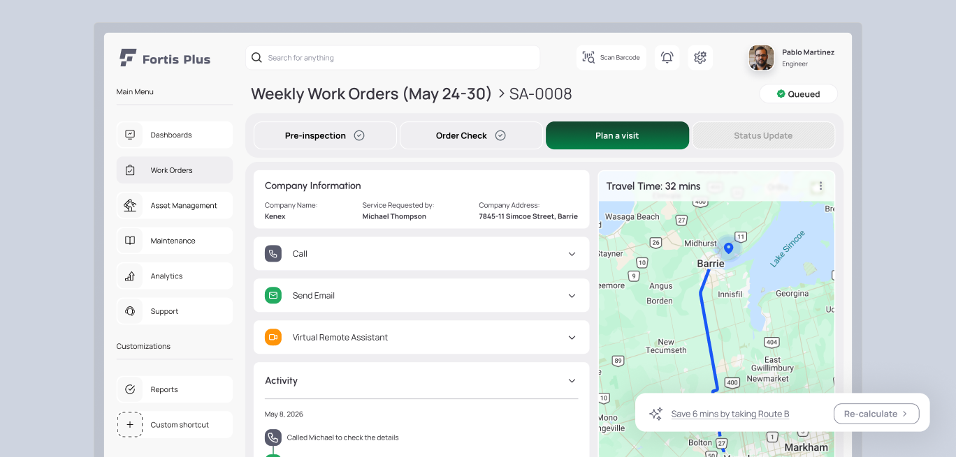Image resolution: width=956 pixels, height=457 pixels.
Task: Click the Custom shortcut plus icon
Action: 130,424
